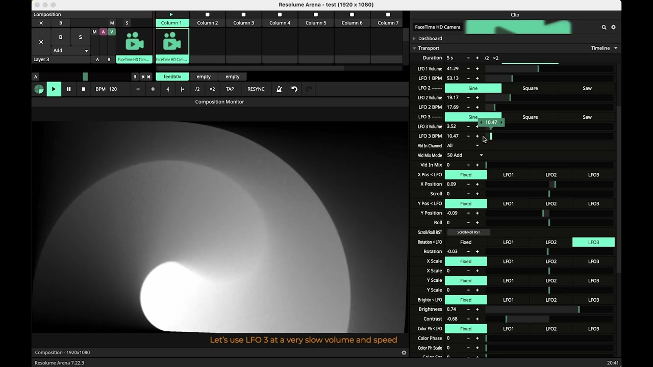Select the Column 4 header

pyautogui.click(x=280, y=23)
